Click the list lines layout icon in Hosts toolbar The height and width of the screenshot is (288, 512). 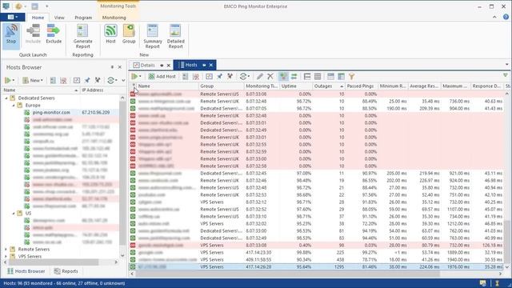pyautogui.click(x=318, y=77)
